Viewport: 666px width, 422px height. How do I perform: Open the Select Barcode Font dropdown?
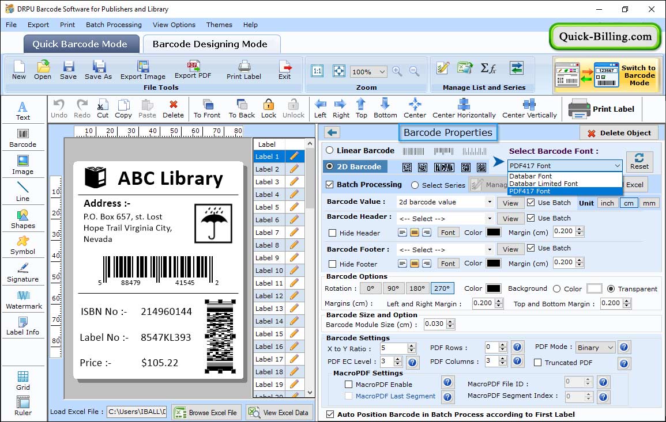coord(565,165)
